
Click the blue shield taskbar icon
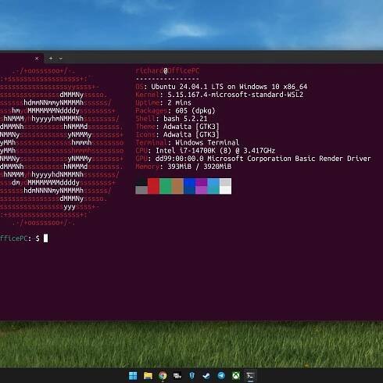(192, 375)
